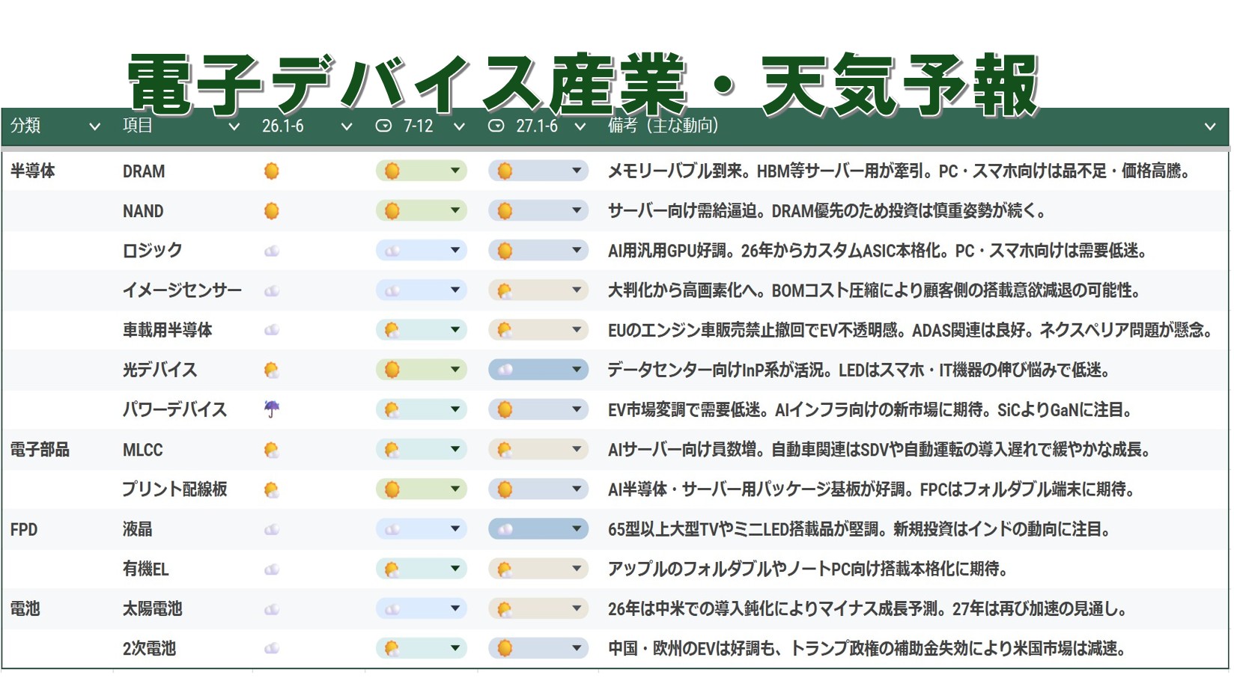
Task: Open 液晶 27.1-6 cloudy dropdown
Action: coord(538,529)
